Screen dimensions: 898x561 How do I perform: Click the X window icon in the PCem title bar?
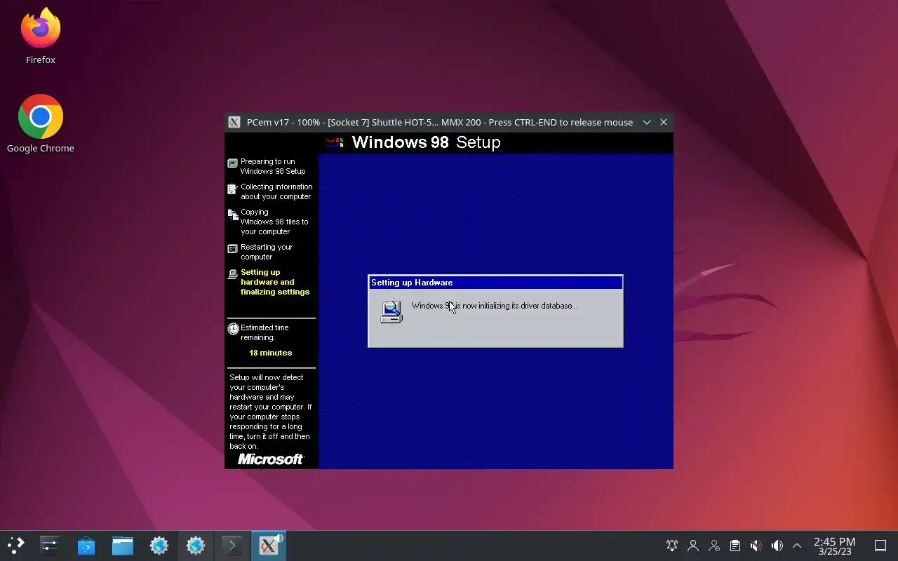(234, 122)
